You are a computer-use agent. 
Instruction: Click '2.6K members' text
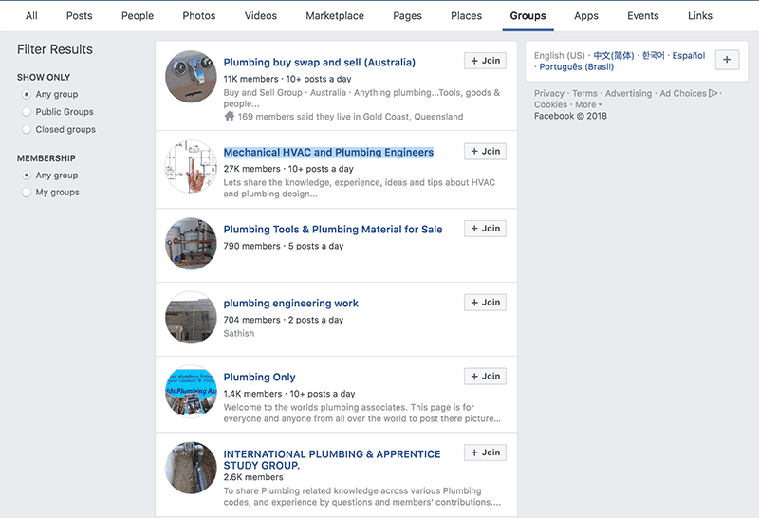point(253,477)
